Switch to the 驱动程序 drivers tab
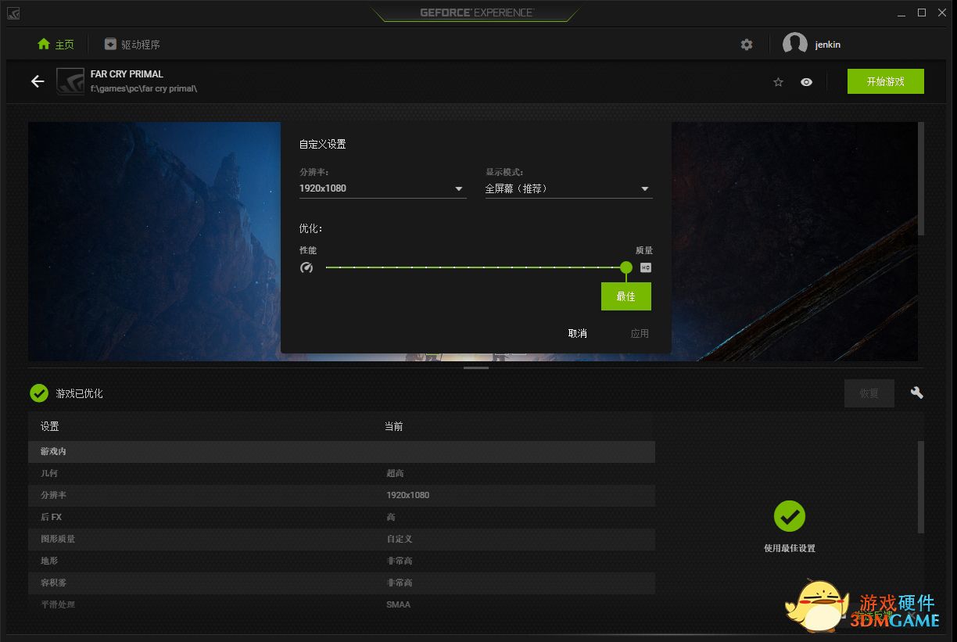957x642 pixels. point(132,45)
